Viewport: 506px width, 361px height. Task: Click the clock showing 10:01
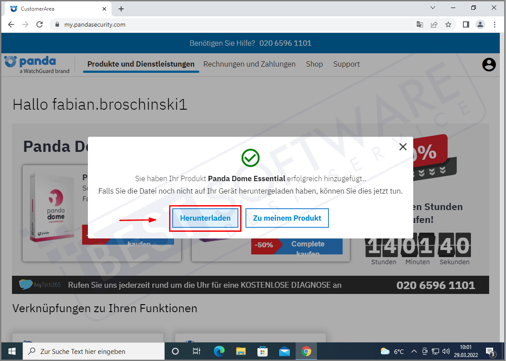(466, 351)
